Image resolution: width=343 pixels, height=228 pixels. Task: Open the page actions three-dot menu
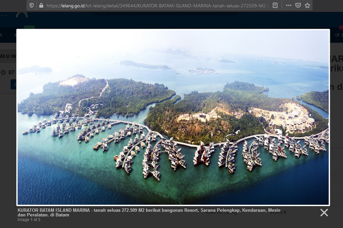click(288, 5)
